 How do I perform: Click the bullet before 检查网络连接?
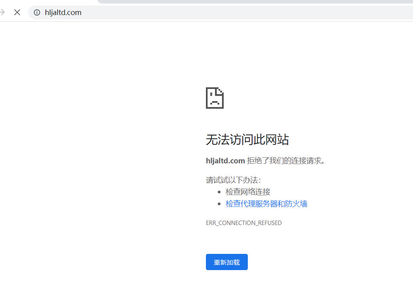tap(219, 192)
